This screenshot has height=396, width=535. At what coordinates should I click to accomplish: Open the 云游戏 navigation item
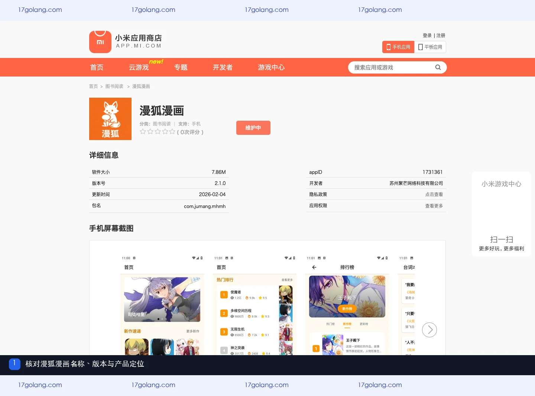[x=139, y=67]
